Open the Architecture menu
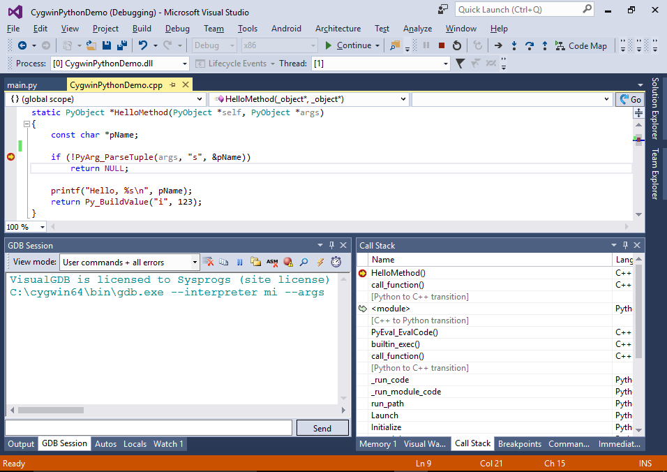 (x=338, y=29)
